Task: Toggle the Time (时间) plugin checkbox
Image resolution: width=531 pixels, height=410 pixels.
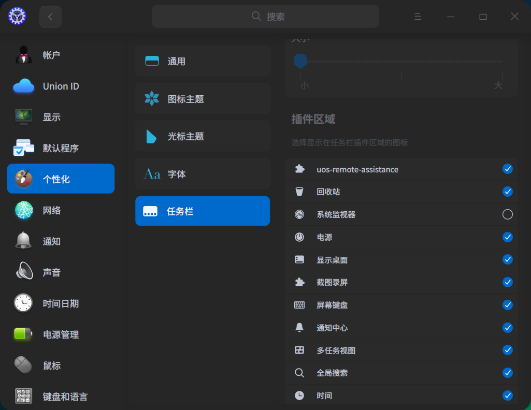Action: [x=507, y=395]
